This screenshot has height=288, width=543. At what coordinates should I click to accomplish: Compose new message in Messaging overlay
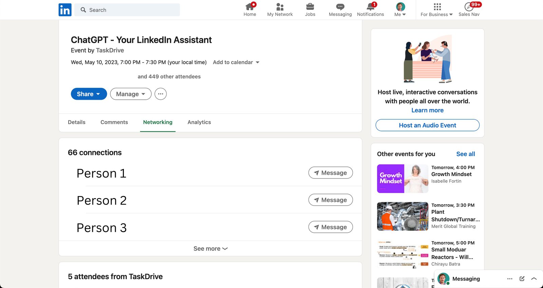tap(522, 279)
